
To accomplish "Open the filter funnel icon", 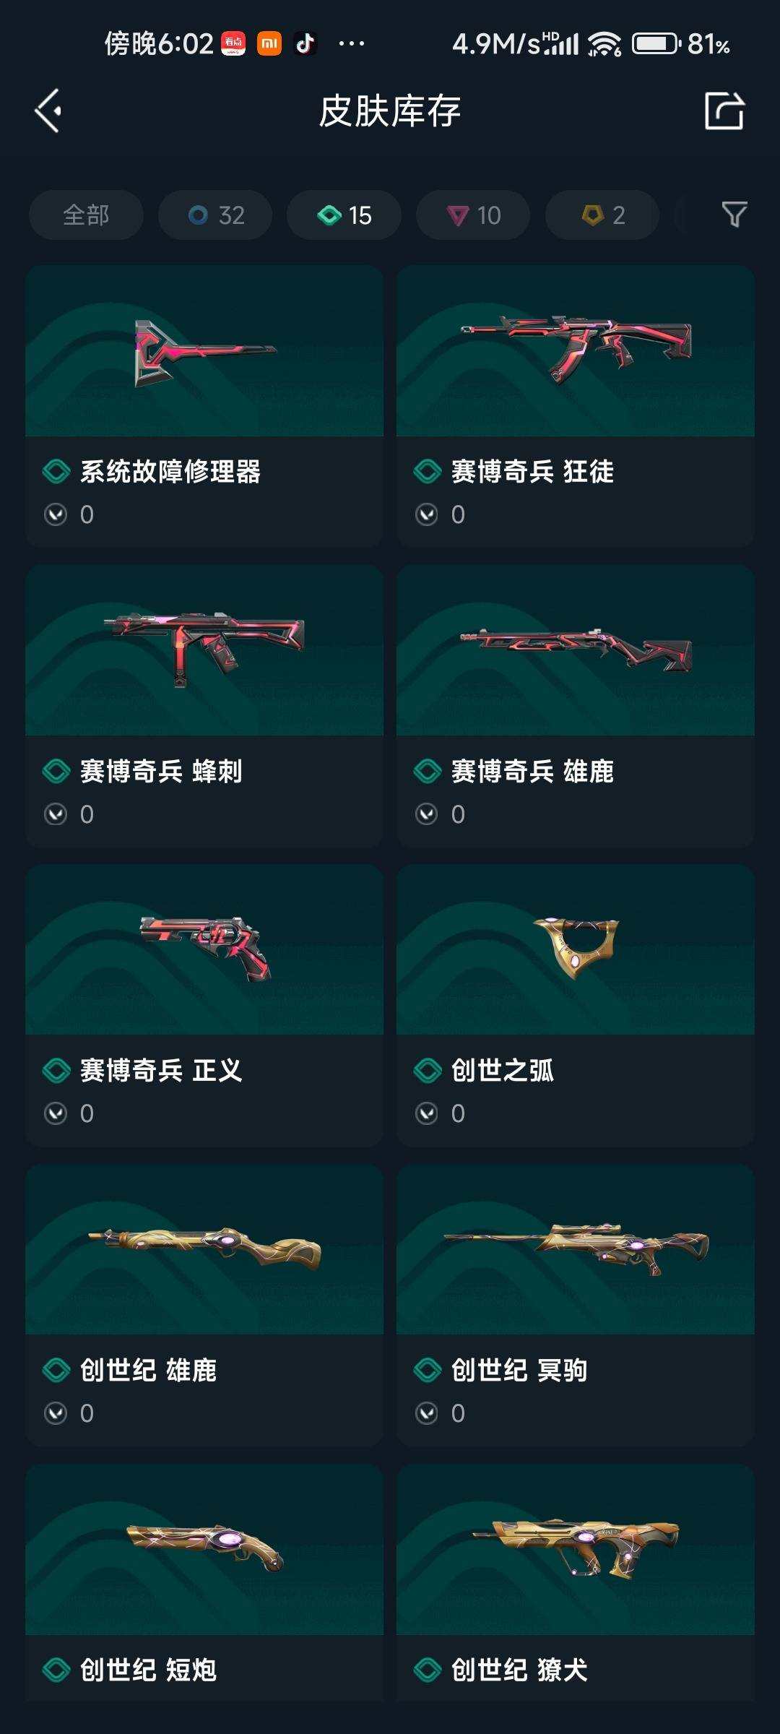I will point(734,215).
